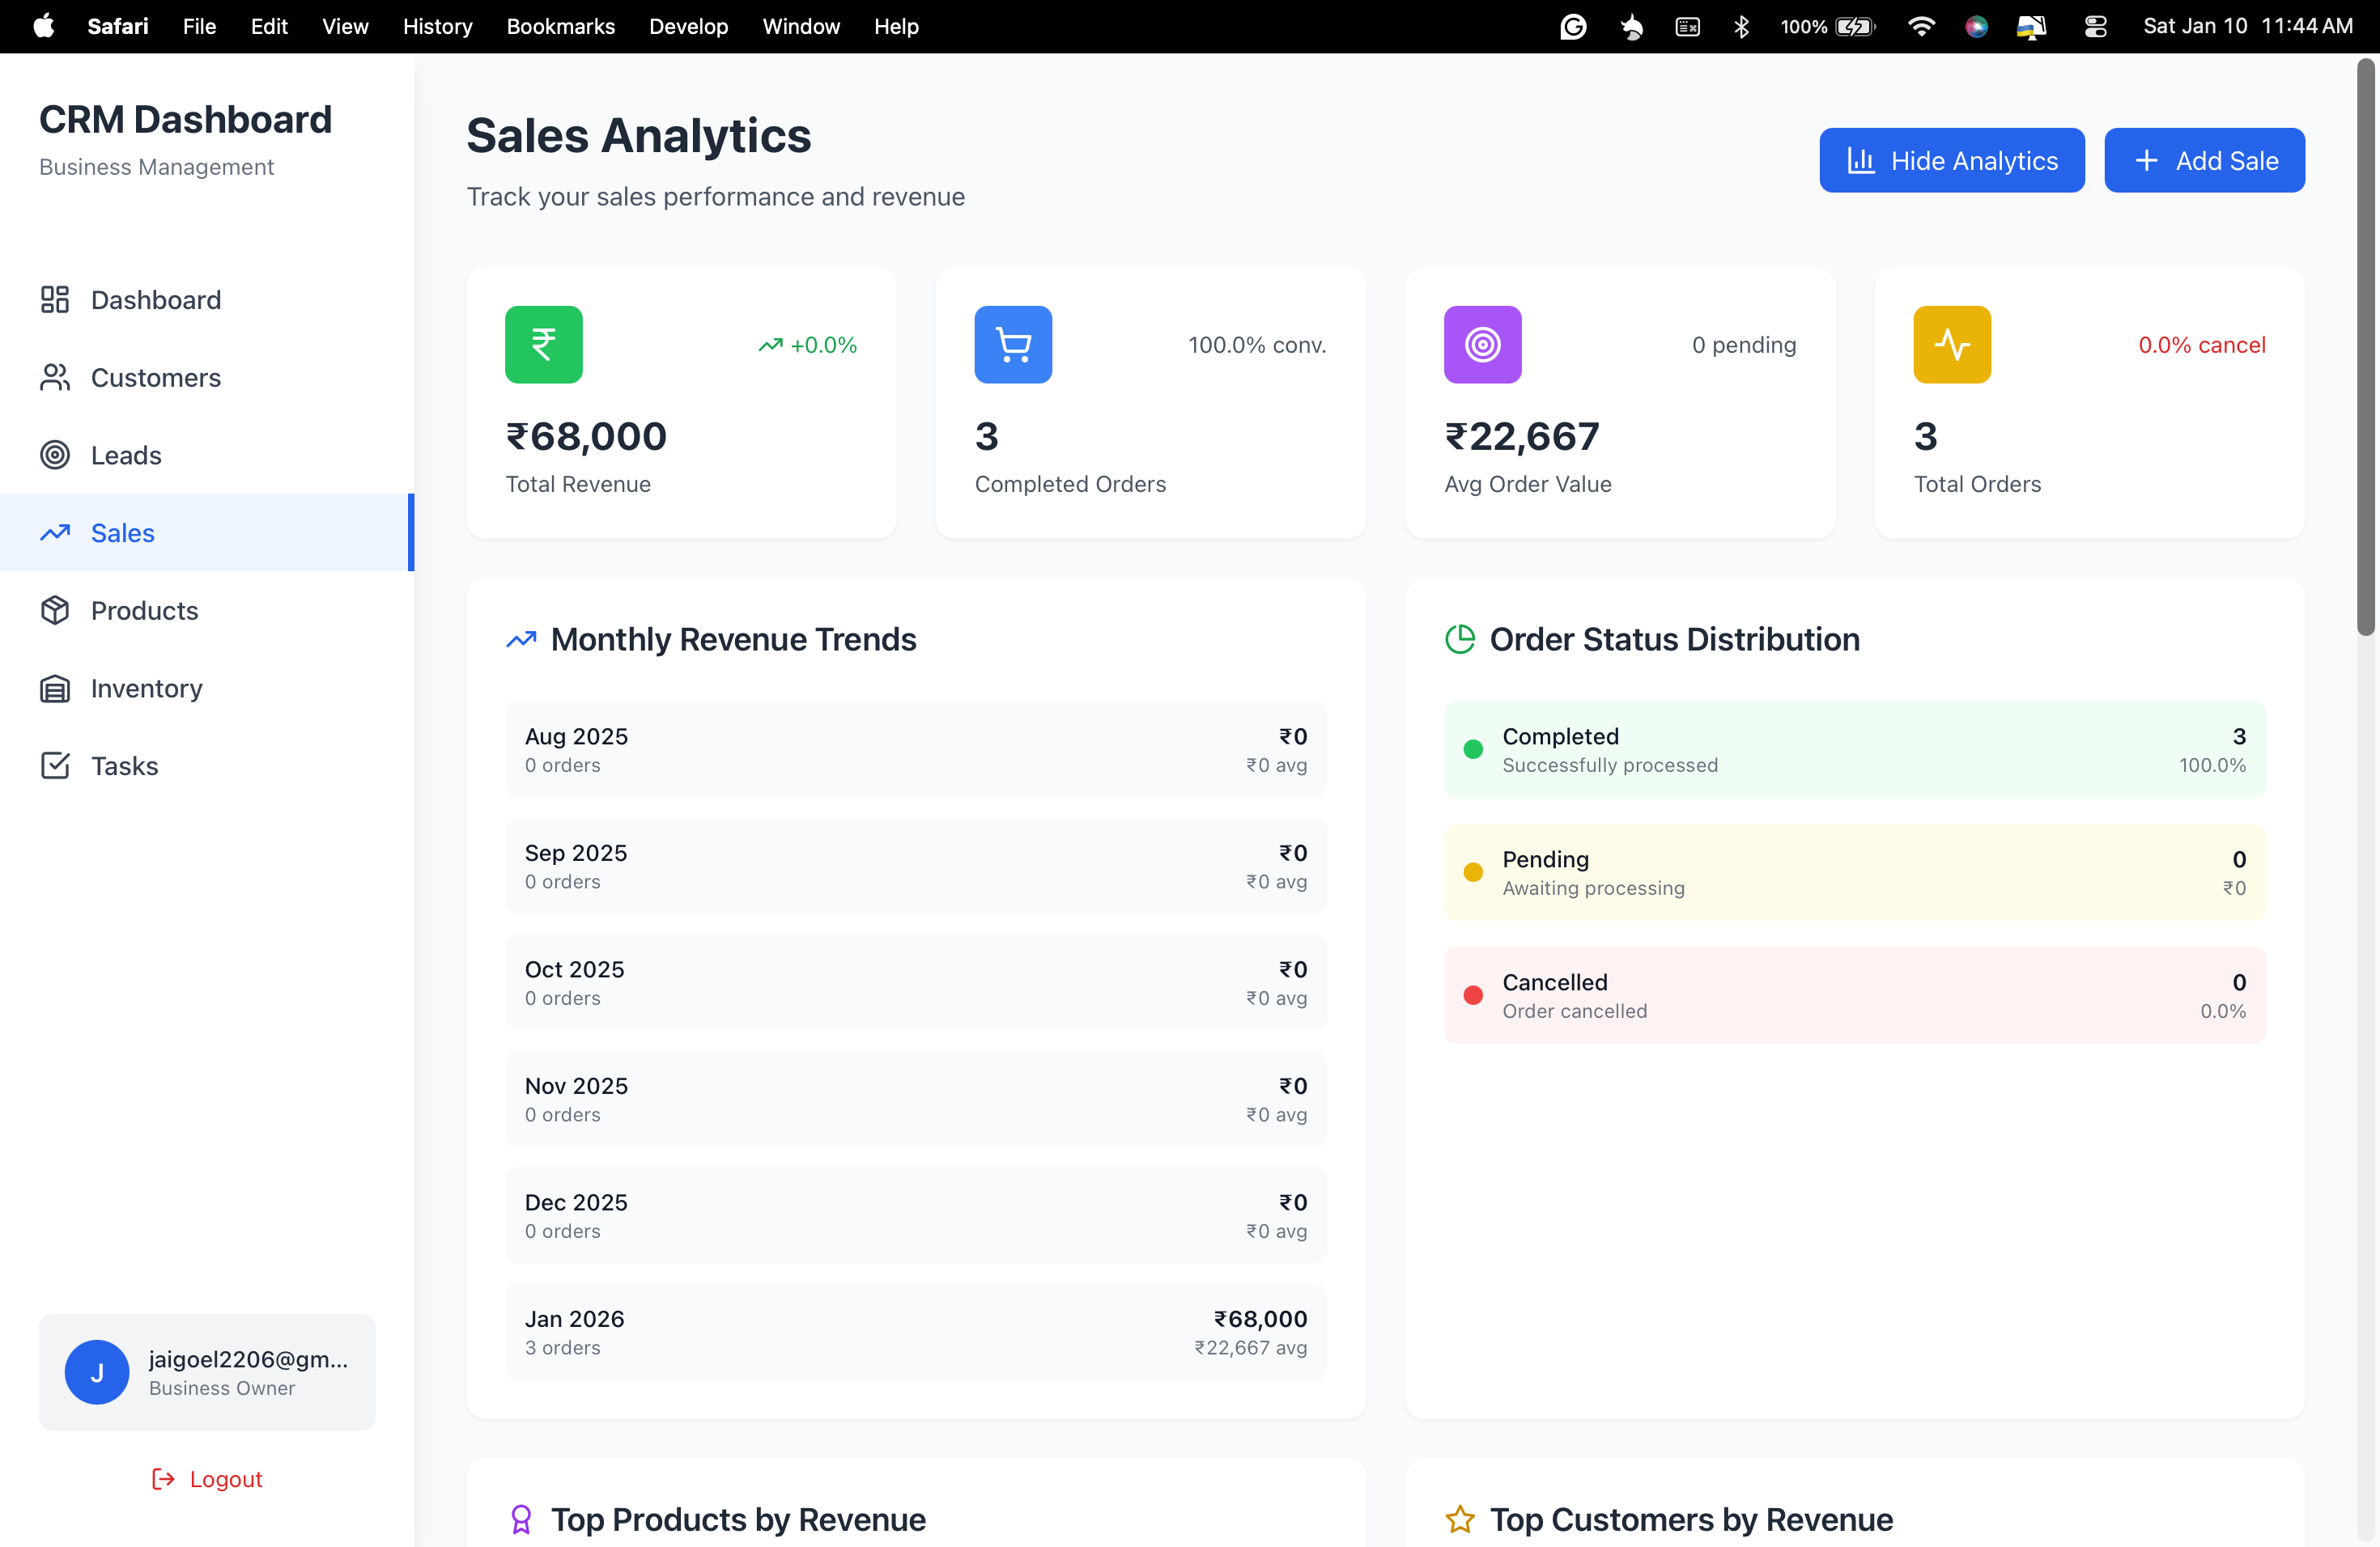The height and width of the screenshot is (1547, 2380).
Task: Click the jaigoel2206 profile avatar
Action: tap(97, 1372)
